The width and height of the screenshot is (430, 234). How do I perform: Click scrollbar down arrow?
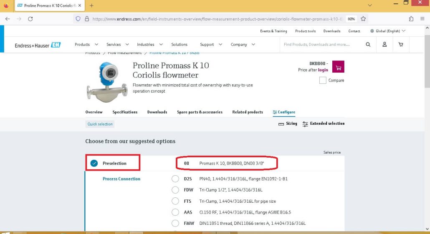tap(427, 229)
